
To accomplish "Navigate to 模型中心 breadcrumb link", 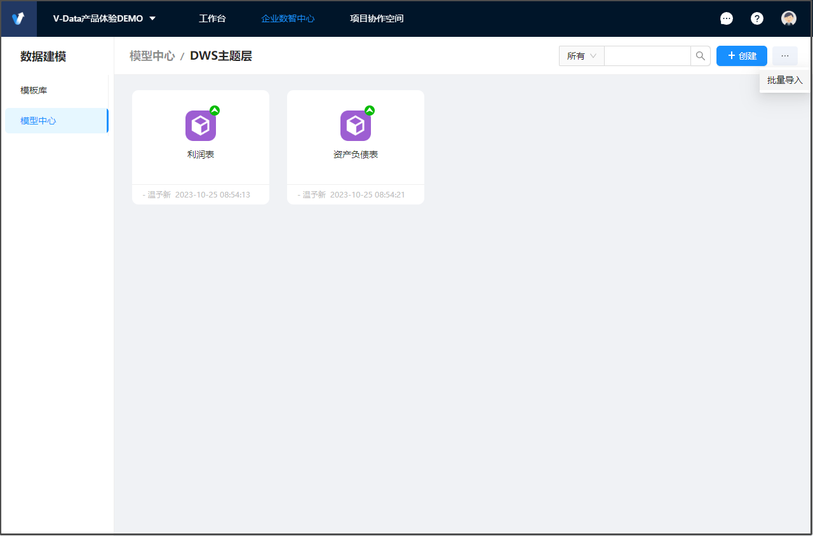I will pyautogui.click(x=152, y=56).
